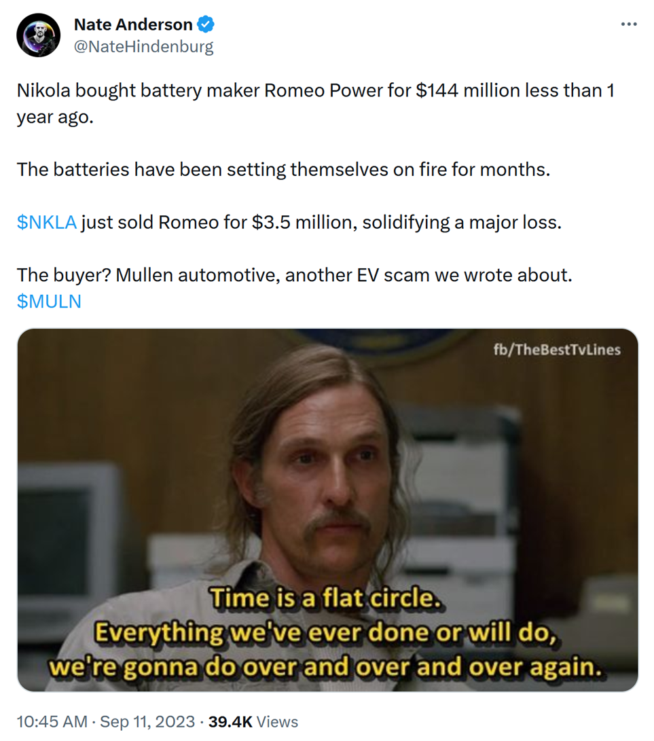Click the line about batteries on fire
The height and width of the screenshot is (741, 654).
tap(283, 169)
